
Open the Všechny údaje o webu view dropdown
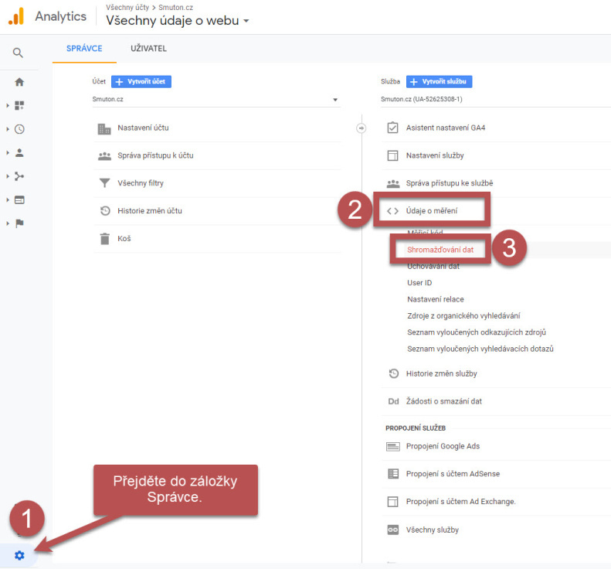pyautogui.click(x=178, y=20)
